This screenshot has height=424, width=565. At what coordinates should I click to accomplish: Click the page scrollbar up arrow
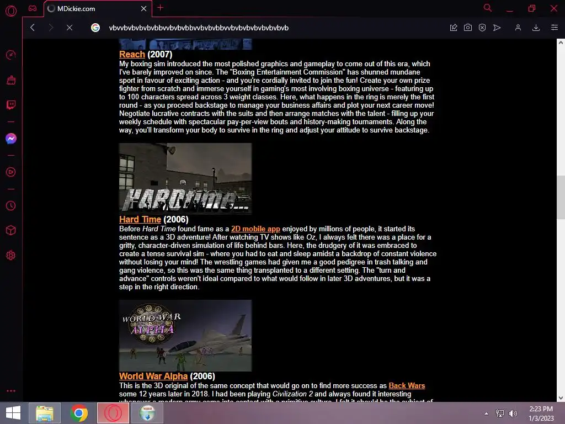561,43
